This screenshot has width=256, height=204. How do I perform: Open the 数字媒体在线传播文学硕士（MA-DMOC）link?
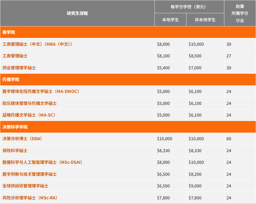41,91
